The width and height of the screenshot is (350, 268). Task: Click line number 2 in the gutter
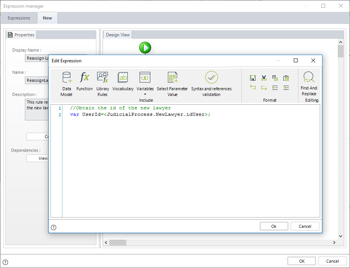tap(60, 115)
